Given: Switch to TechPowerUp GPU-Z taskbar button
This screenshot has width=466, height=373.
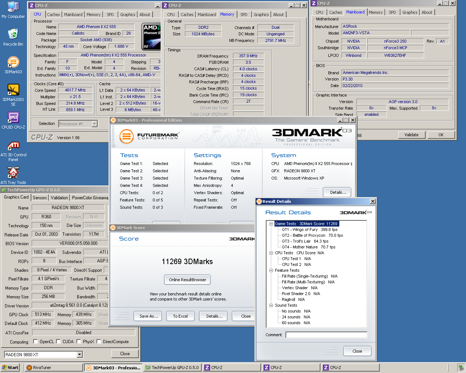Looking at the screenshot, I should pos(172,368).
